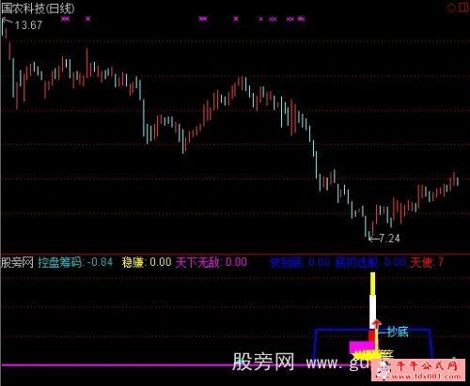Click the 抄底 signal label

[x=398, y=332]
